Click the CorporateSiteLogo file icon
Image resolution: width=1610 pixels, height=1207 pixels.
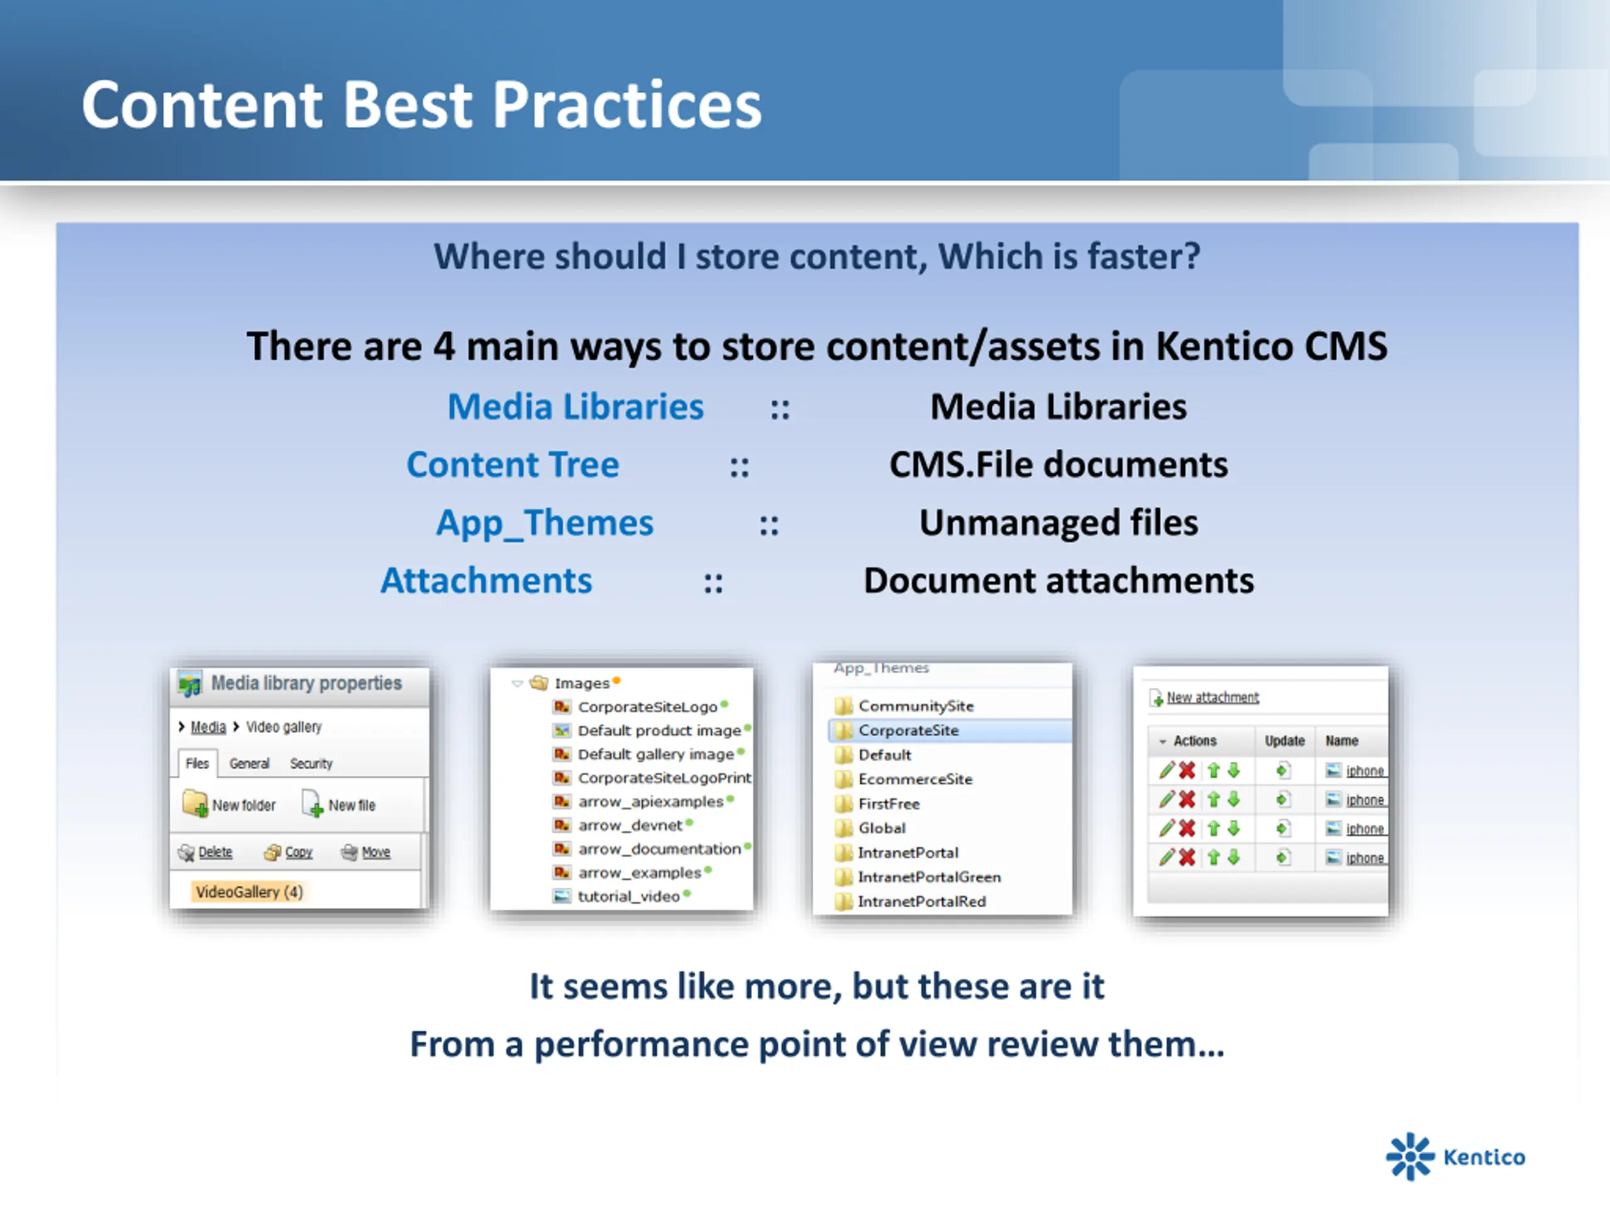(562, 707)
